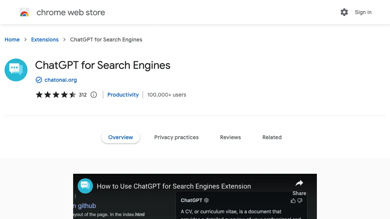390x219 pixels.
Task: Click the Sign in button
Action: coord(363,12)
